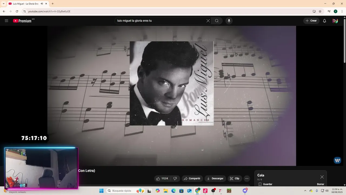Click the Crear button
Image resolution: width=346 pixels, height=195 pixels.
(311, 21)
